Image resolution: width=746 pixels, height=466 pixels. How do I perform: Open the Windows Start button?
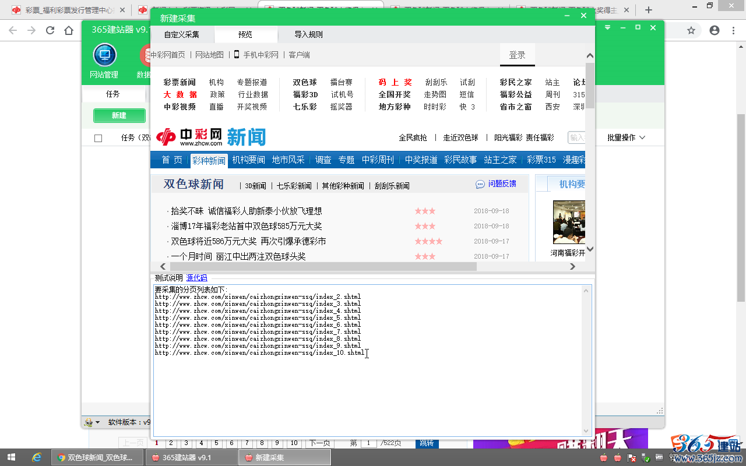click(x=12, y=457)
